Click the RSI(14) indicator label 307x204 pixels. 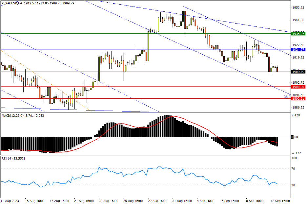[x=9, y=158]
